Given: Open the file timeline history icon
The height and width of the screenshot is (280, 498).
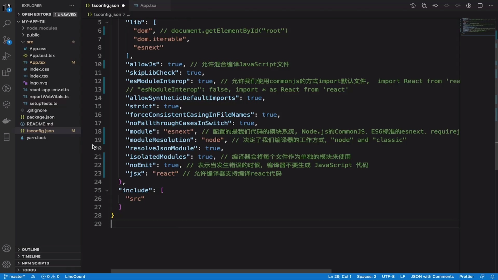Looking at the screenshot, I should pos(413,5).
